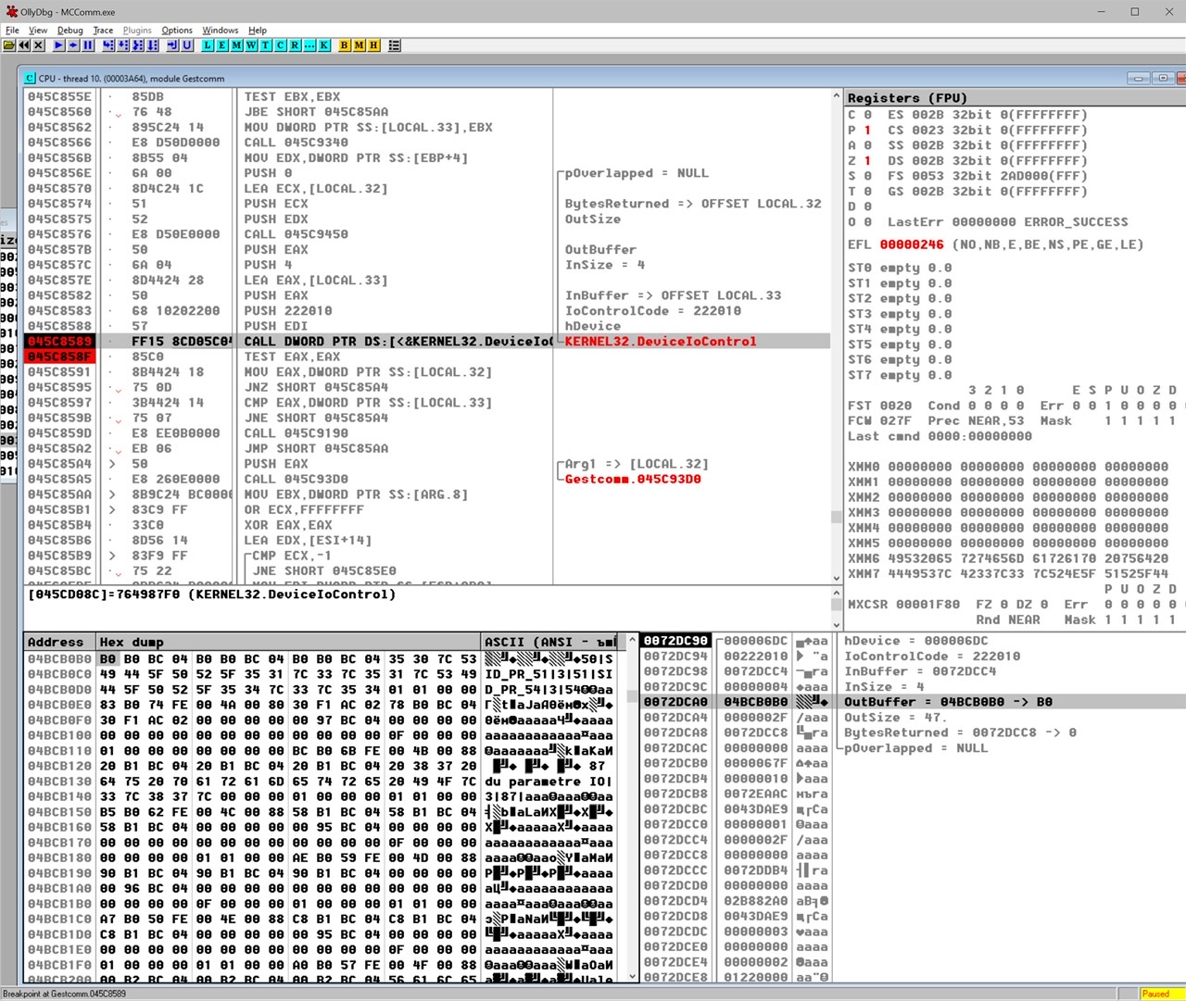The width and height of the screenshot is (1186, 1001).
Task: Click the EFL register value 00000246
Action: tap(912, 244)
